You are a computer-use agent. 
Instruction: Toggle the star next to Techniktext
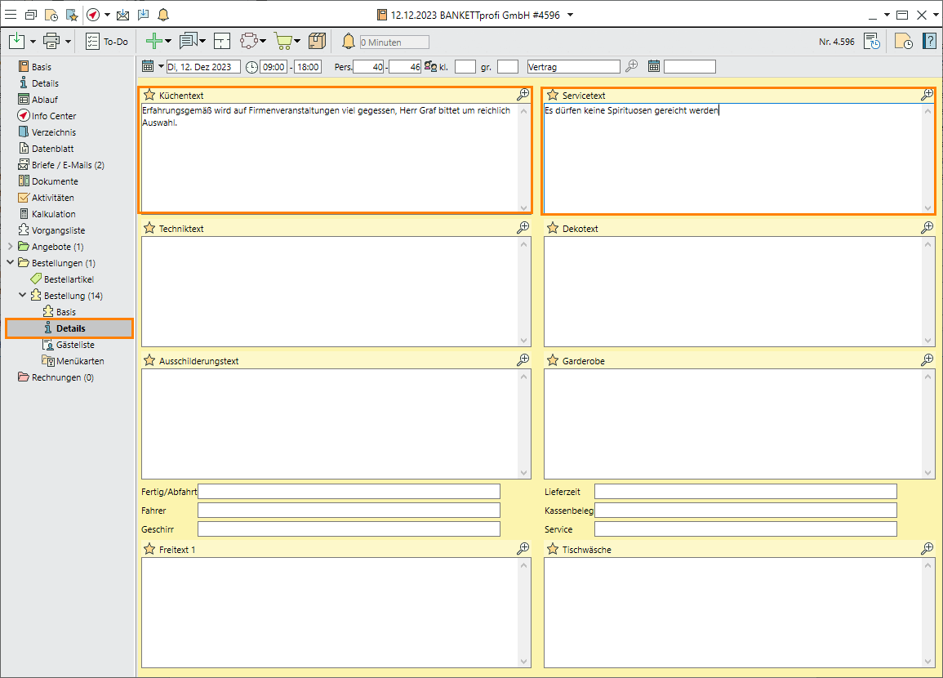tap(149, 229)
